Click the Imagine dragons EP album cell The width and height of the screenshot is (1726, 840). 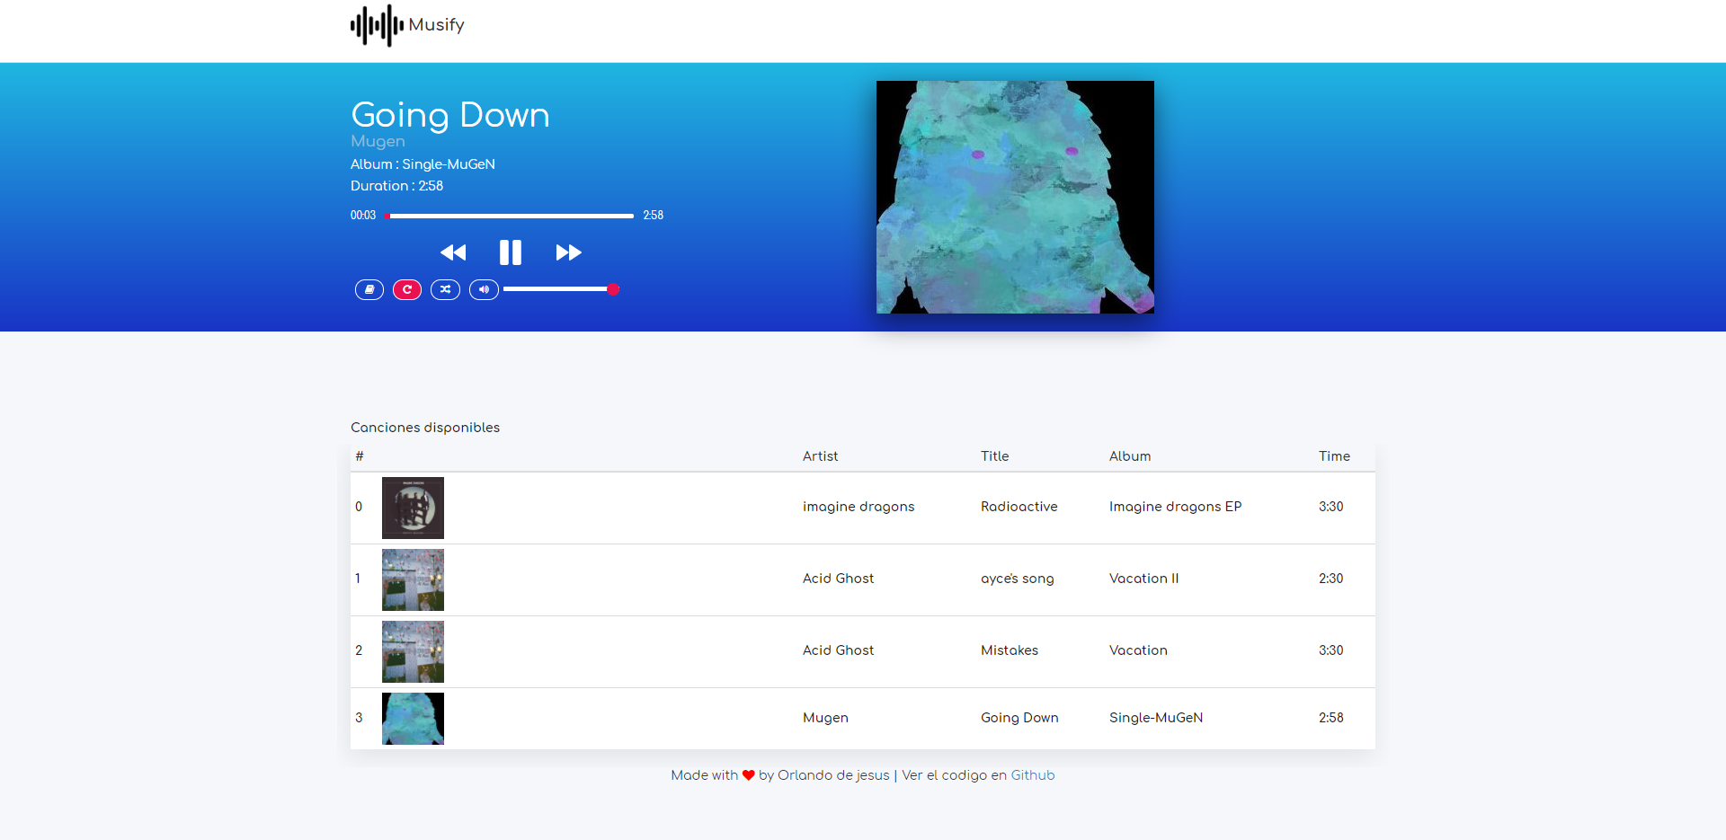(1175, 507)
